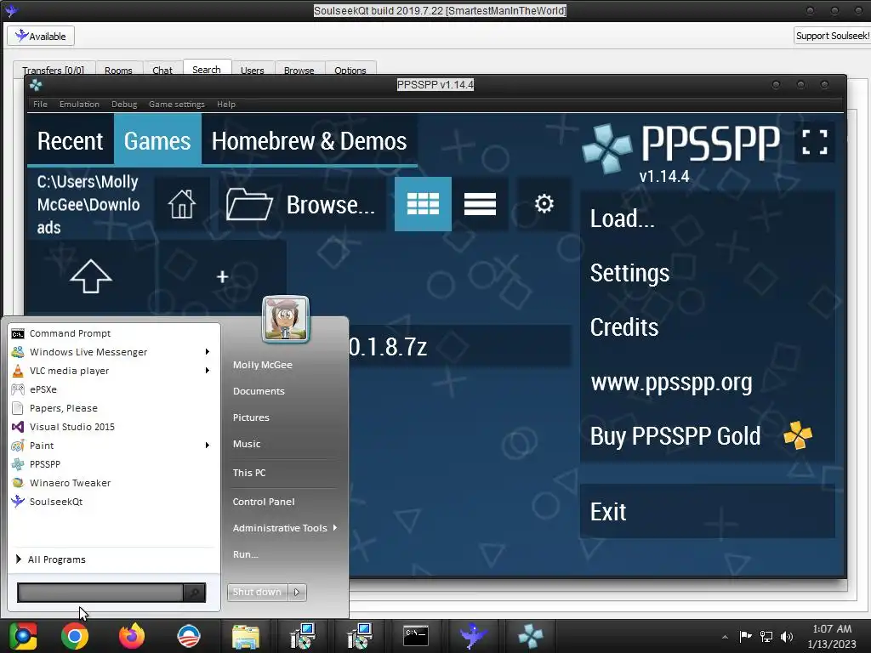Click Exit in PPSSPP
Viewport: 871px width, 653px height.
(707, 511)
